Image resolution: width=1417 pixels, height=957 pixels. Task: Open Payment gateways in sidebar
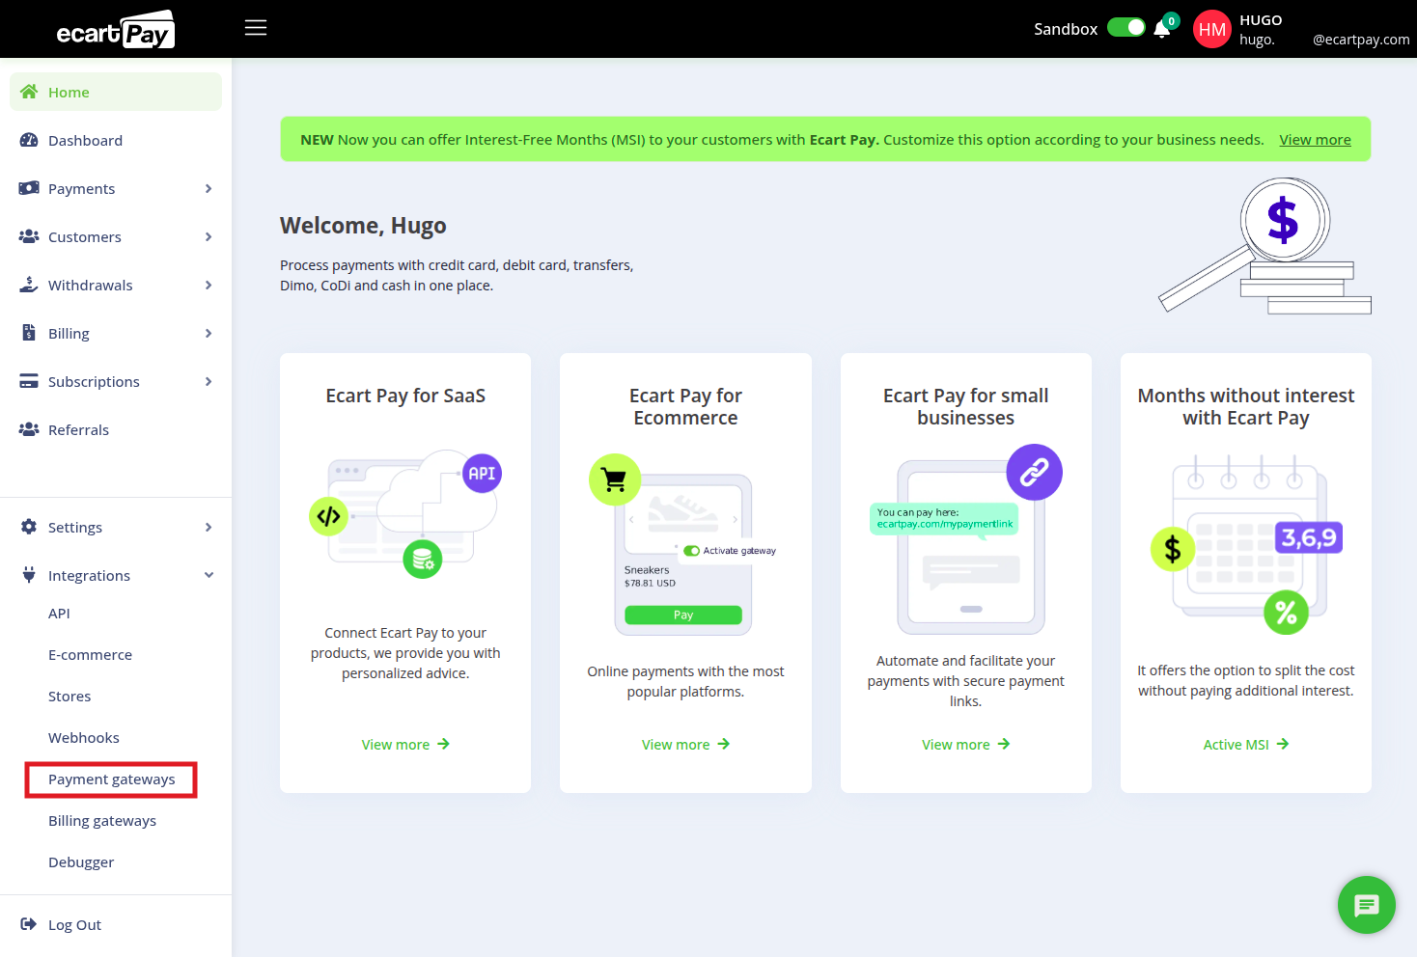tap(112, 779)
